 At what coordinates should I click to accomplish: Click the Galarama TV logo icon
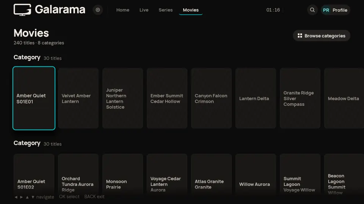(x=22, y=10)
